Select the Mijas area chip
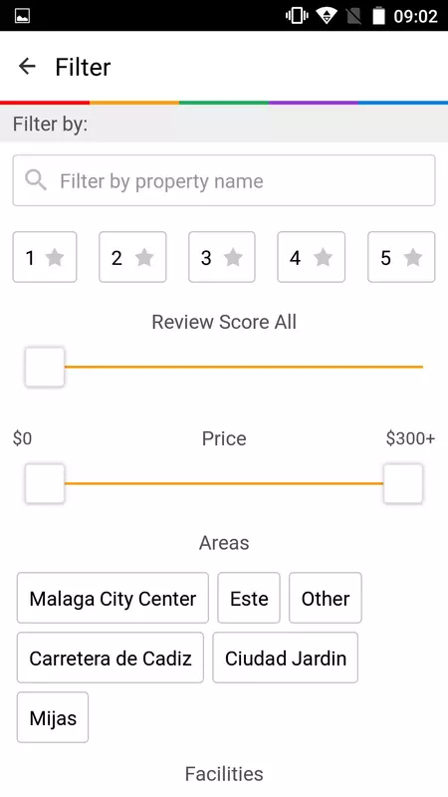448x797 pixels. (x=53, y=717)
